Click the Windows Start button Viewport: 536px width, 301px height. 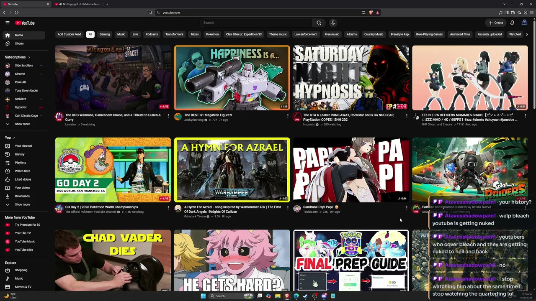coord(203,296)
